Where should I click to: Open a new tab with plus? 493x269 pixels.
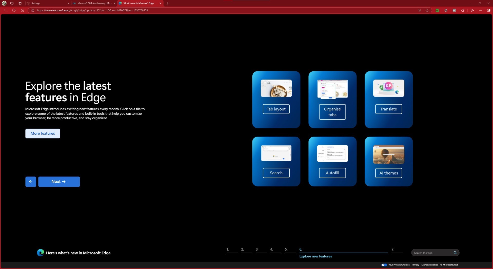168,3
